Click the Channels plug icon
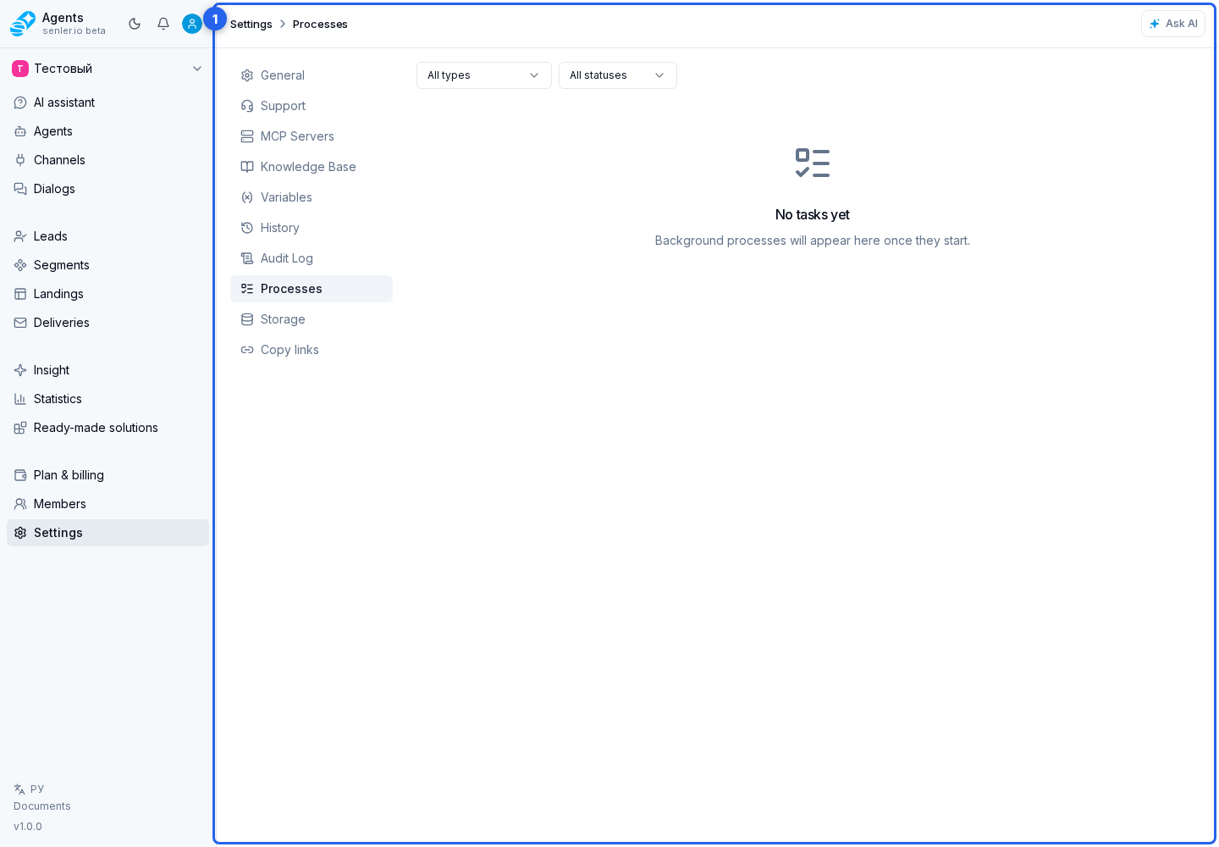The width and height of the screenshot is (1219, 847). [x=20, y=160]
